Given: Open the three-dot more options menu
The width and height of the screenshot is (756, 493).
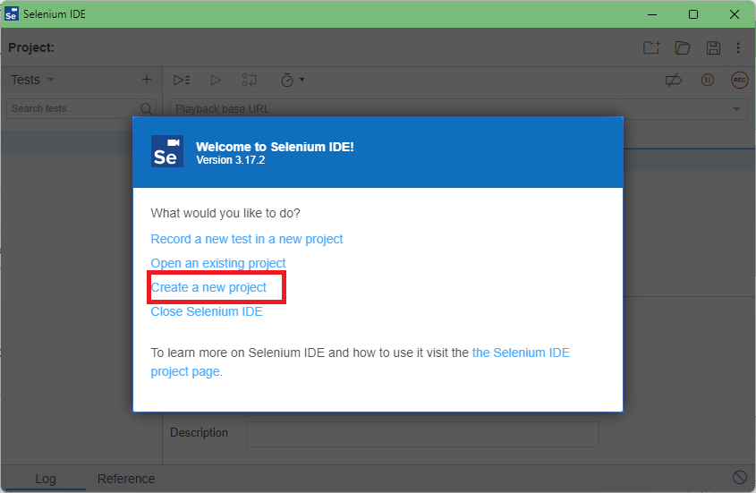Looking at the screenshot, I should (x=738, y=47).
